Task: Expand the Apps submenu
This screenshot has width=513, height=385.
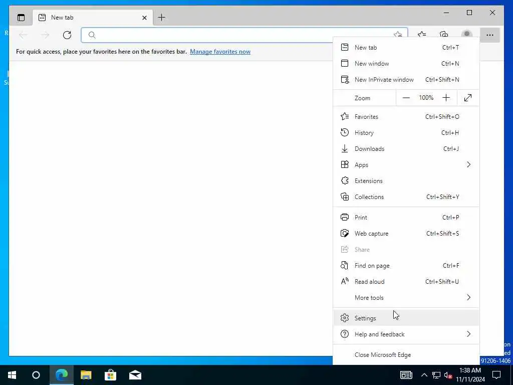Action: pyautogui.click(x=406, y=164)
